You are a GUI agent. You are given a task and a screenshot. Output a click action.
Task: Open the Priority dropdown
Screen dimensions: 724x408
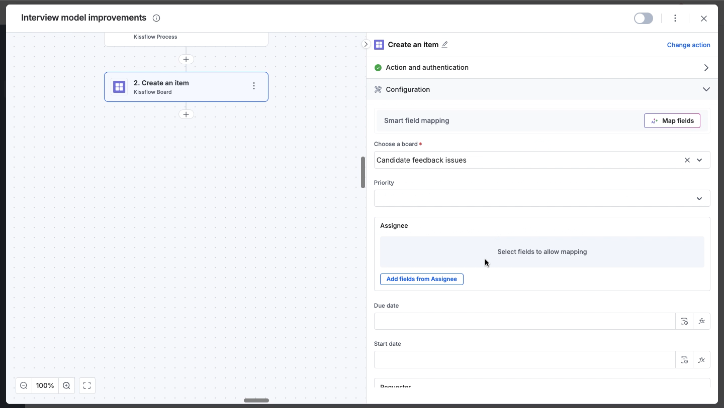click(x=542, y=198)
